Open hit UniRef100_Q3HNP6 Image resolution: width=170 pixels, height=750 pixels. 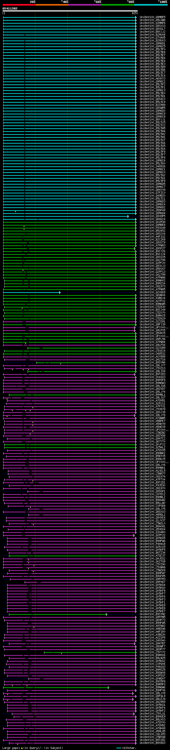pos(152,23)
